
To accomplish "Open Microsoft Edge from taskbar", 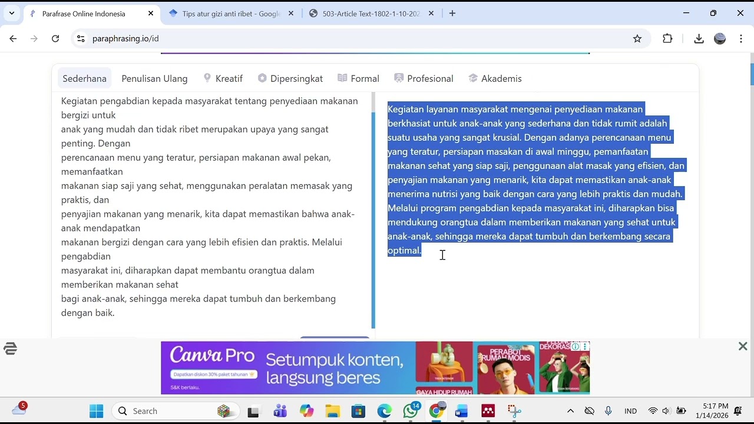I will 384,411.
